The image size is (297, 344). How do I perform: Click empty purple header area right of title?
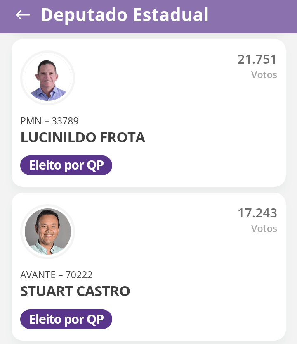[256, 16]
